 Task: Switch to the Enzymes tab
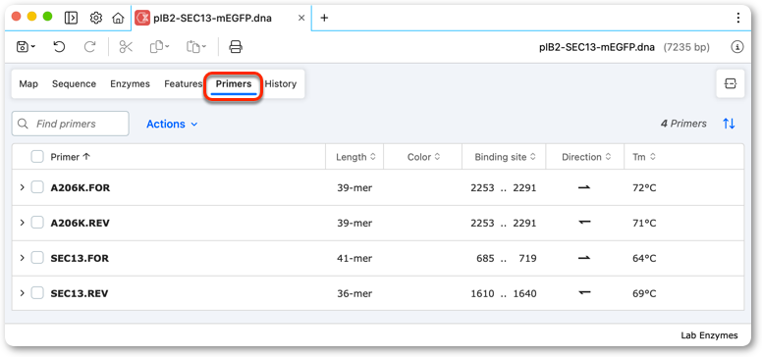(x=130, y=84)
